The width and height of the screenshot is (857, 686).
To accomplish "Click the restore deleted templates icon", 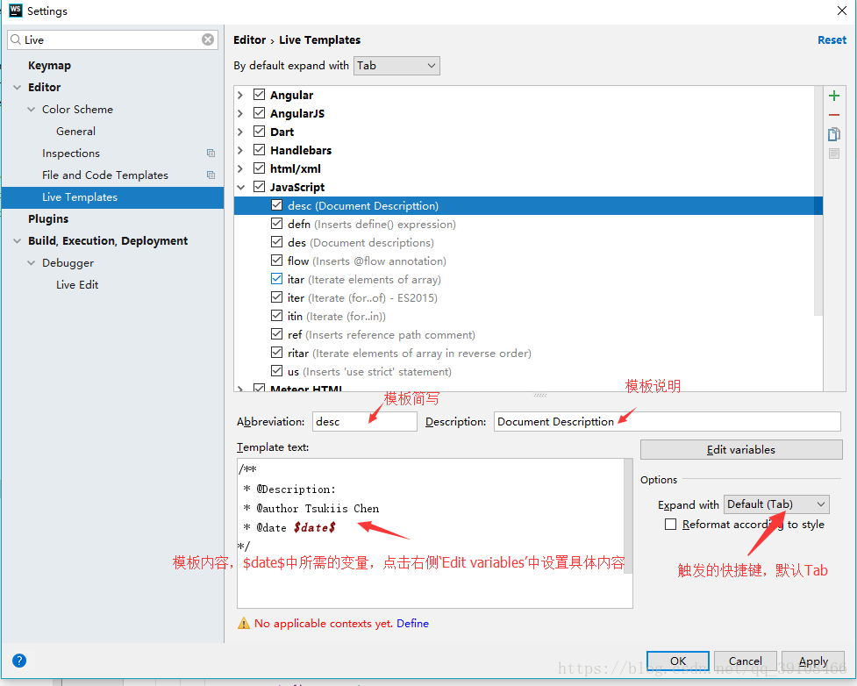I will 833,154.
